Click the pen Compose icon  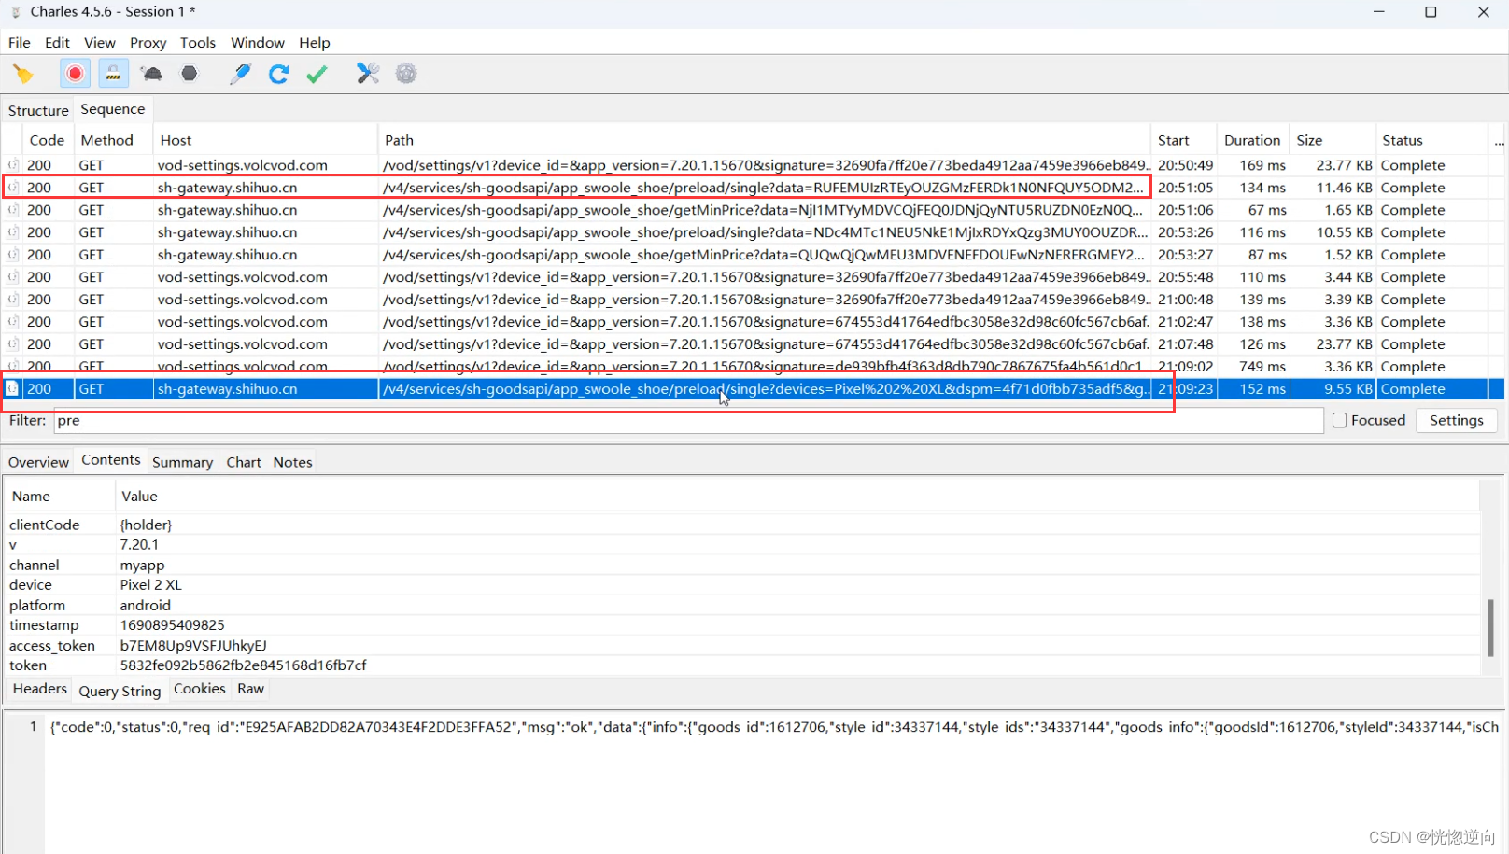[x=240, y=74]
